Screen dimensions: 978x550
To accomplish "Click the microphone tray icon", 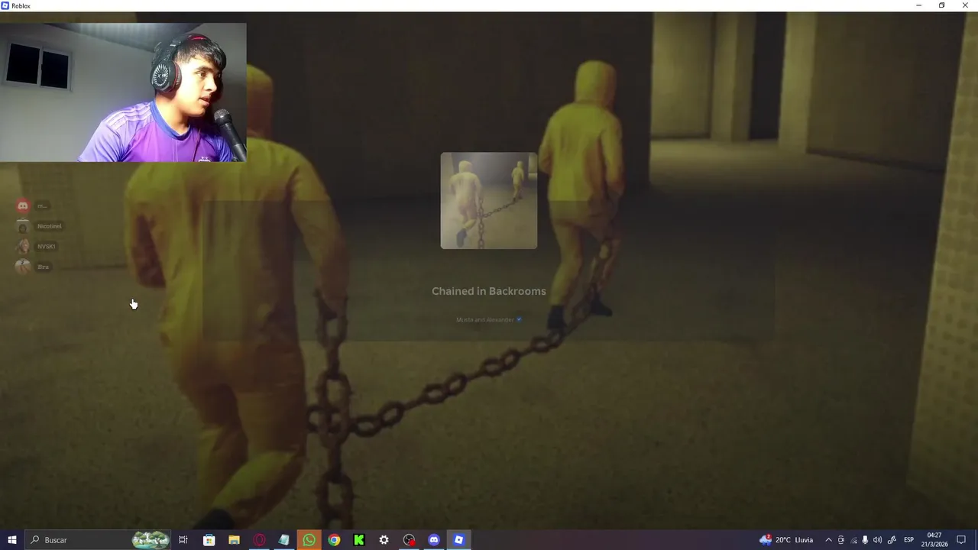I will point(866,540).
